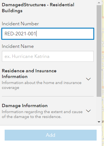
Task: Click the divider line between form sections
Action: tap(48, 96)
